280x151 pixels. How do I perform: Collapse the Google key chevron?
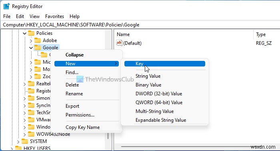31,48
